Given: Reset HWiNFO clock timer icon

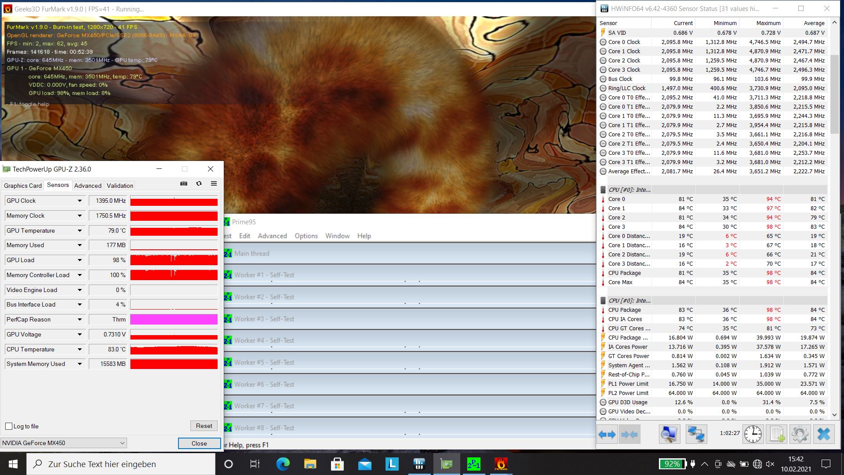Looking at the screenshot, I should pos(753,435).
